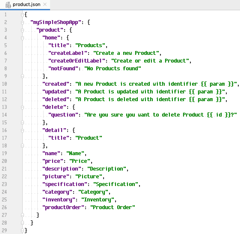Click the "description" key
This screenshot has height=234, width=240.
click(62, 169)
